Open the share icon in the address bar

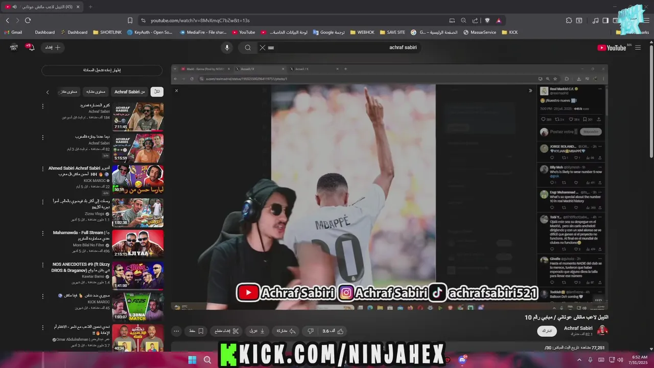475,20
